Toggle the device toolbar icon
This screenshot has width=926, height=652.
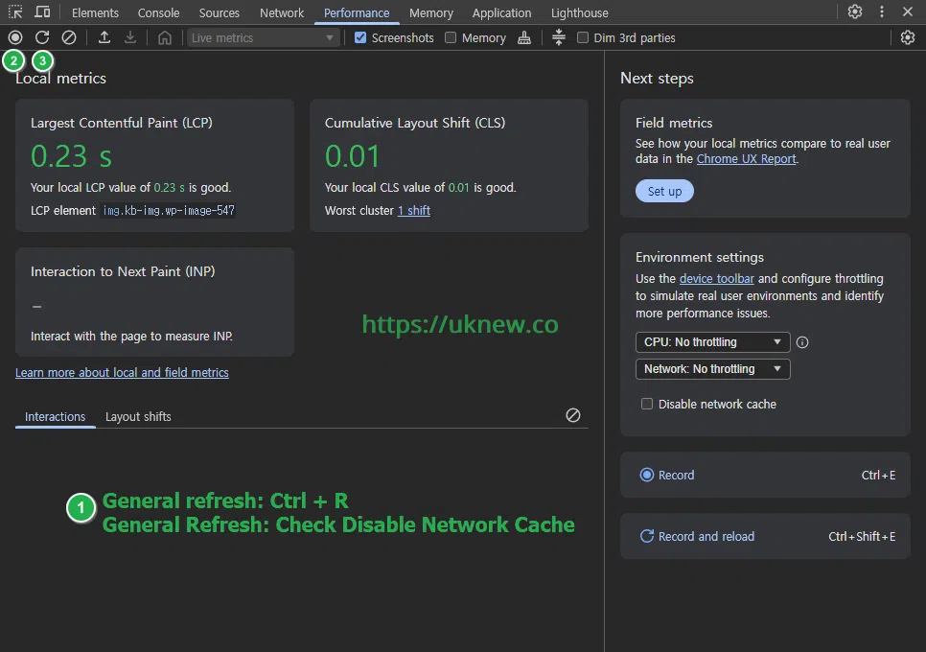pos(42,12)
